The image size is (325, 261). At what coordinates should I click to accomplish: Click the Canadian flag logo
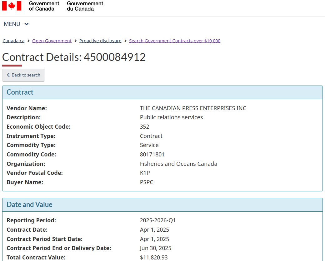12,6
